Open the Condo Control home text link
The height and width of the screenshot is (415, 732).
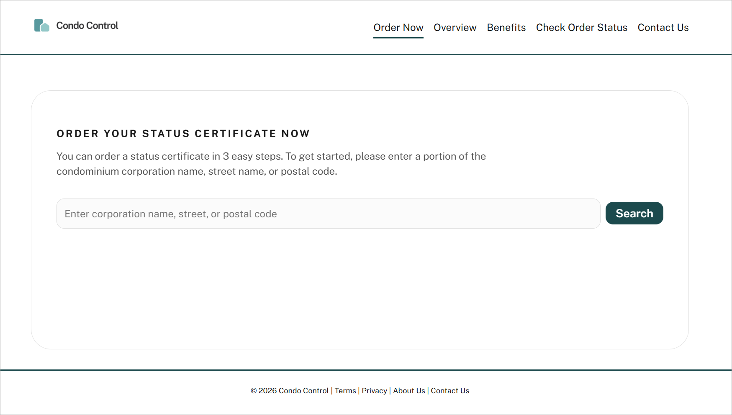tap(87, 25)
